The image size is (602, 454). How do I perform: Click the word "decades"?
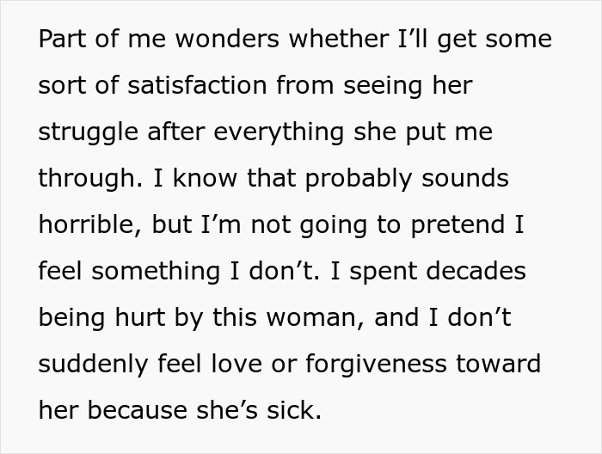(x=476, y=271)
